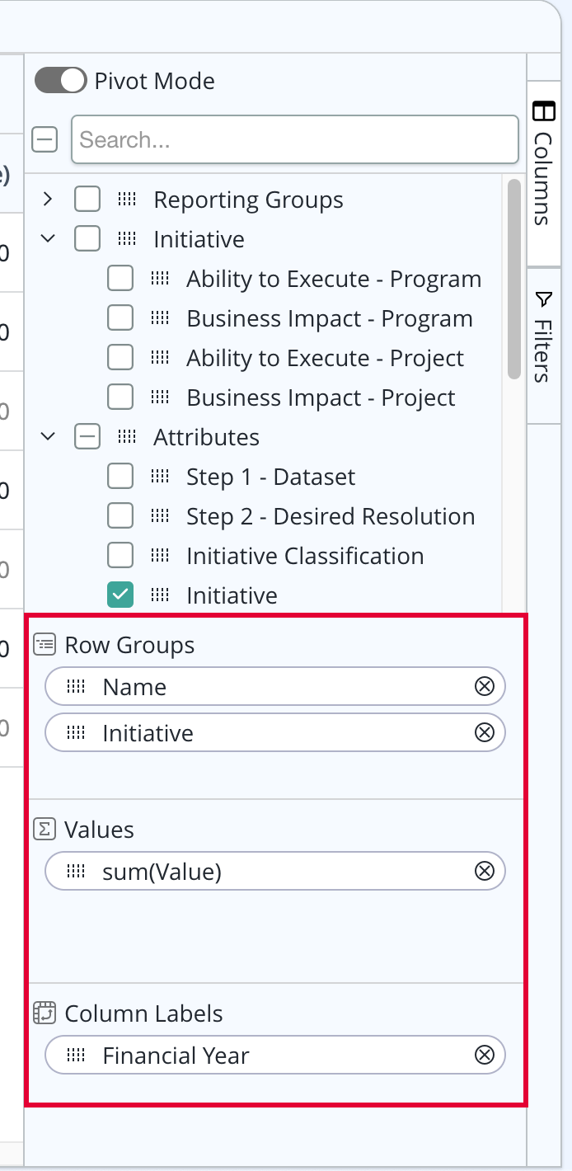Check the Initiative Classification checkbox

120,556
